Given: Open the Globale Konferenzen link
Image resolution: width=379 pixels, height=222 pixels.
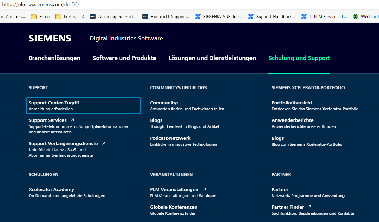Looking at the screenshot, I should coord(174,207).
